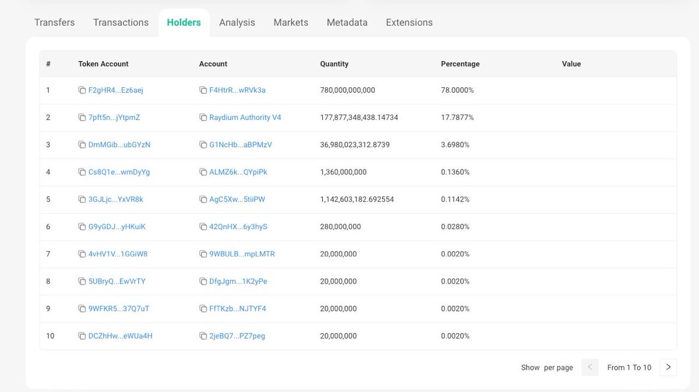Copy account address FfTKzb...NJTYF4
The height and width of the screenshot is (392, 699).
click(x=203, y=309)
